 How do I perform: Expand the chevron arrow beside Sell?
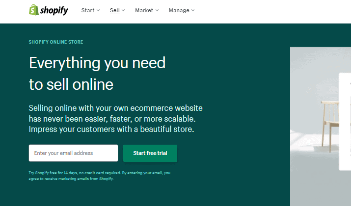coord(123,10)
